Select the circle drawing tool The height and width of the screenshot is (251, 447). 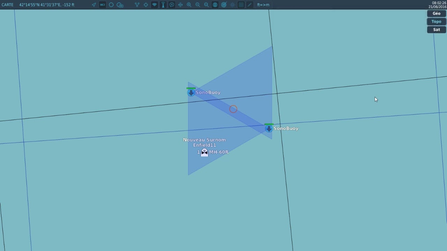pyautogui.click(x=111, y=5)
